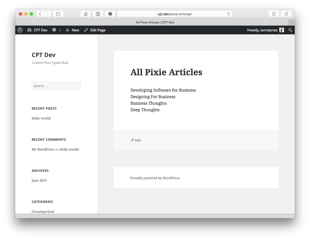Follow the Proudly powered by WordPress link
This screenshot has height=240, width=310.
point(155,178)
